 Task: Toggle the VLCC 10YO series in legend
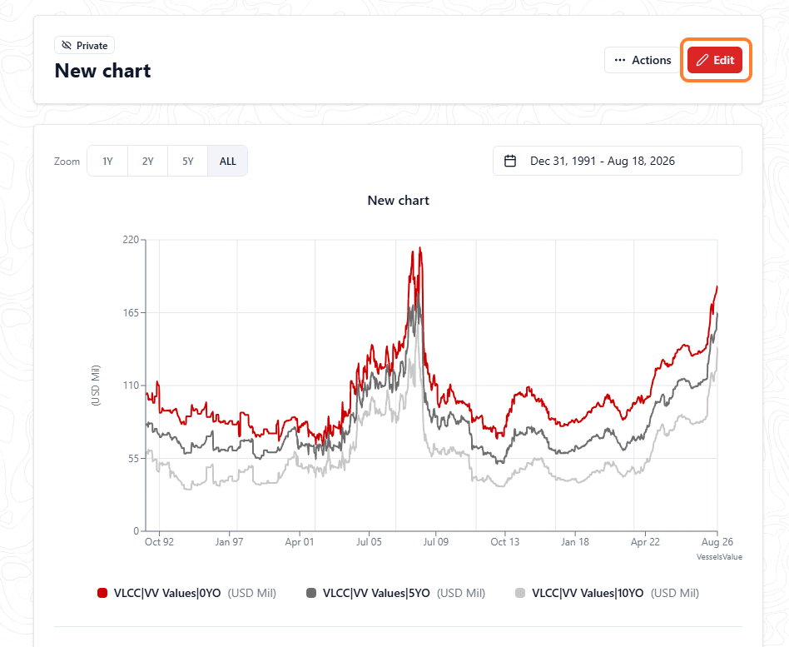click(x=608, y=593)
